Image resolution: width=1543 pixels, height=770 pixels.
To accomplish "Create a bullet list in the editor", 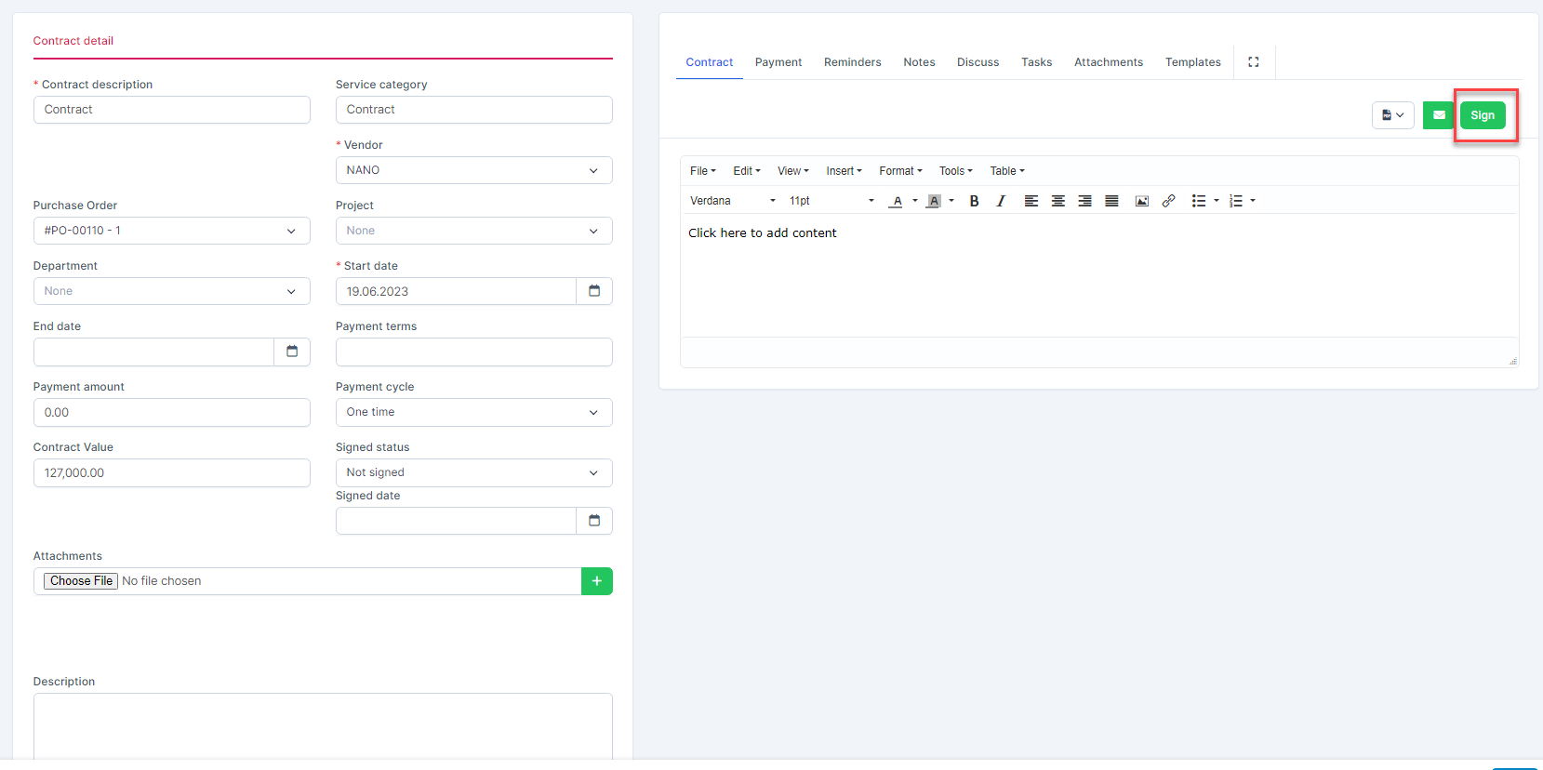I will (x=1199, y=201).
